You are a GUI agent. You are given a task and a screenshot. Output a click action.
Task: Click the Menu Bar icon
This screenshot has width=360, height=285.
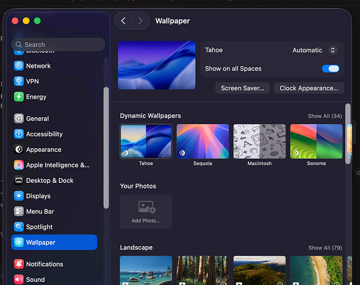19,211
